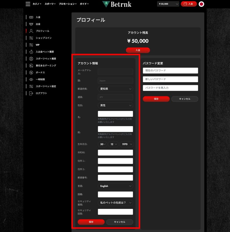Open the セキュリティ質問 dropdown
This screenshot has height=232, width=230.
tap(115, 203)
